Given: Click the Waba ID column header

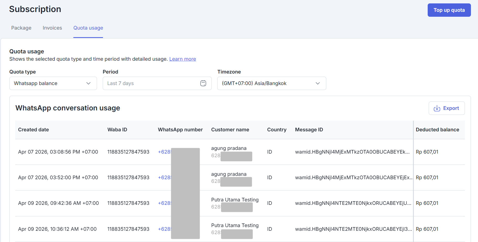Looking at the screenshot, I should click(117, 130).
